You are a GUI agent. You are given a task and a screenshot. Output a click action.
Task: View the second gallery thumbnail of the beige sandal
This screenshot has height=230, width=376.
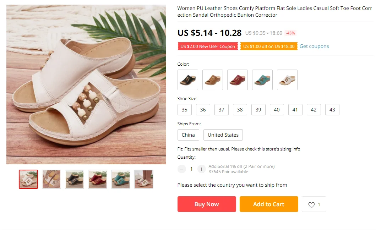(51, 179)
